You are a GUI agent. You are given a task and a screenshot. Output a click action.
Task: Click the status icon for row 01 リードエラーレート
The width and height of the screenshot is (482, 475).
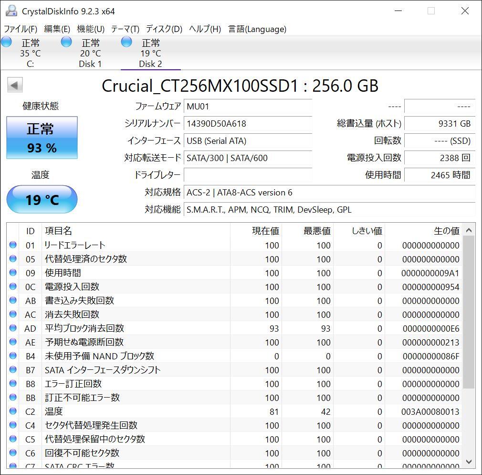click(x=13, y=245)
